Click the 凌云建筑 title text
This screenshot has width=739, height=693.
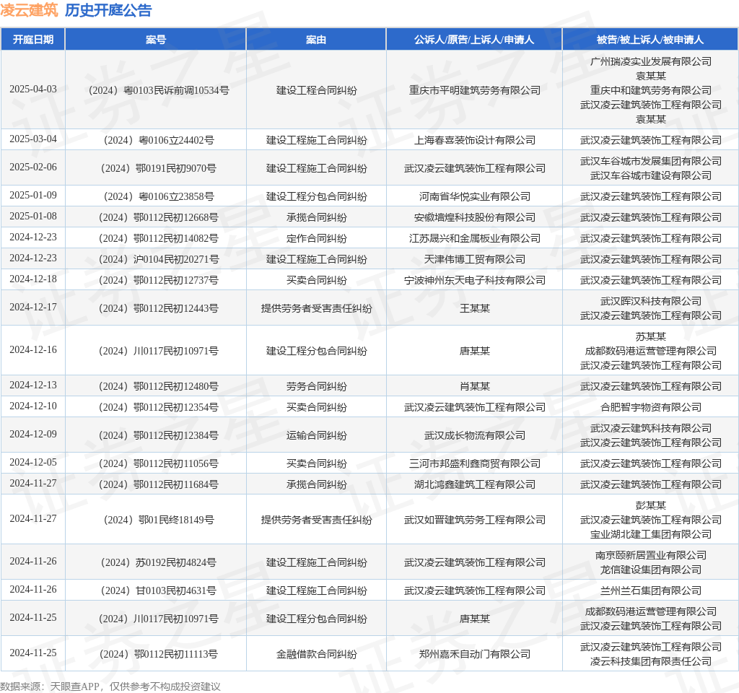[x=29, y=10]
